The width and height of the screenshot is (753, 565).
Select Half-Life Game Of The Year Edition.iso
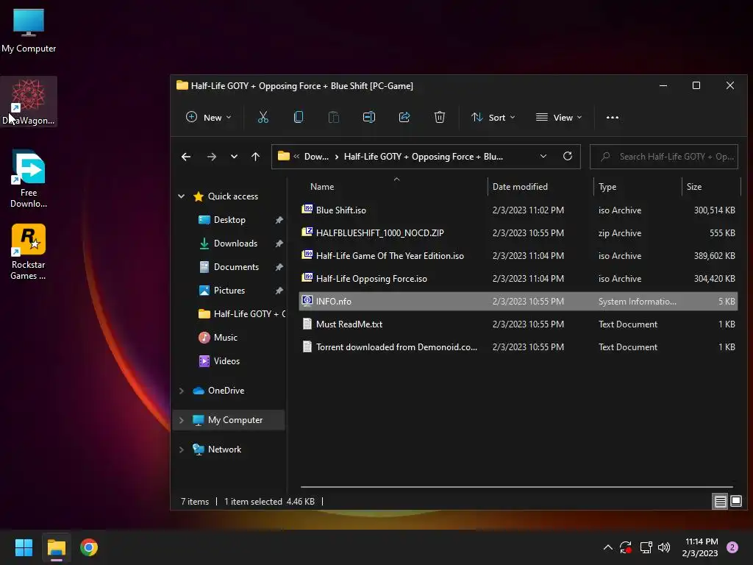point(518,255)
